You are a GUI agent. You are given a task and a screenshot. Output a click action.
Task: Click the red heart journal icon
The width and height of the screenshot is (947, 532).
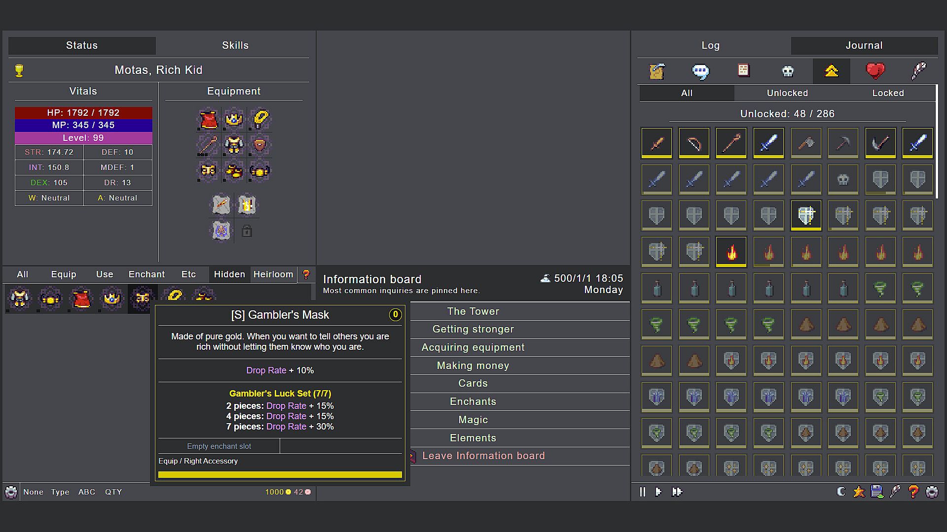tap(875, 71)
